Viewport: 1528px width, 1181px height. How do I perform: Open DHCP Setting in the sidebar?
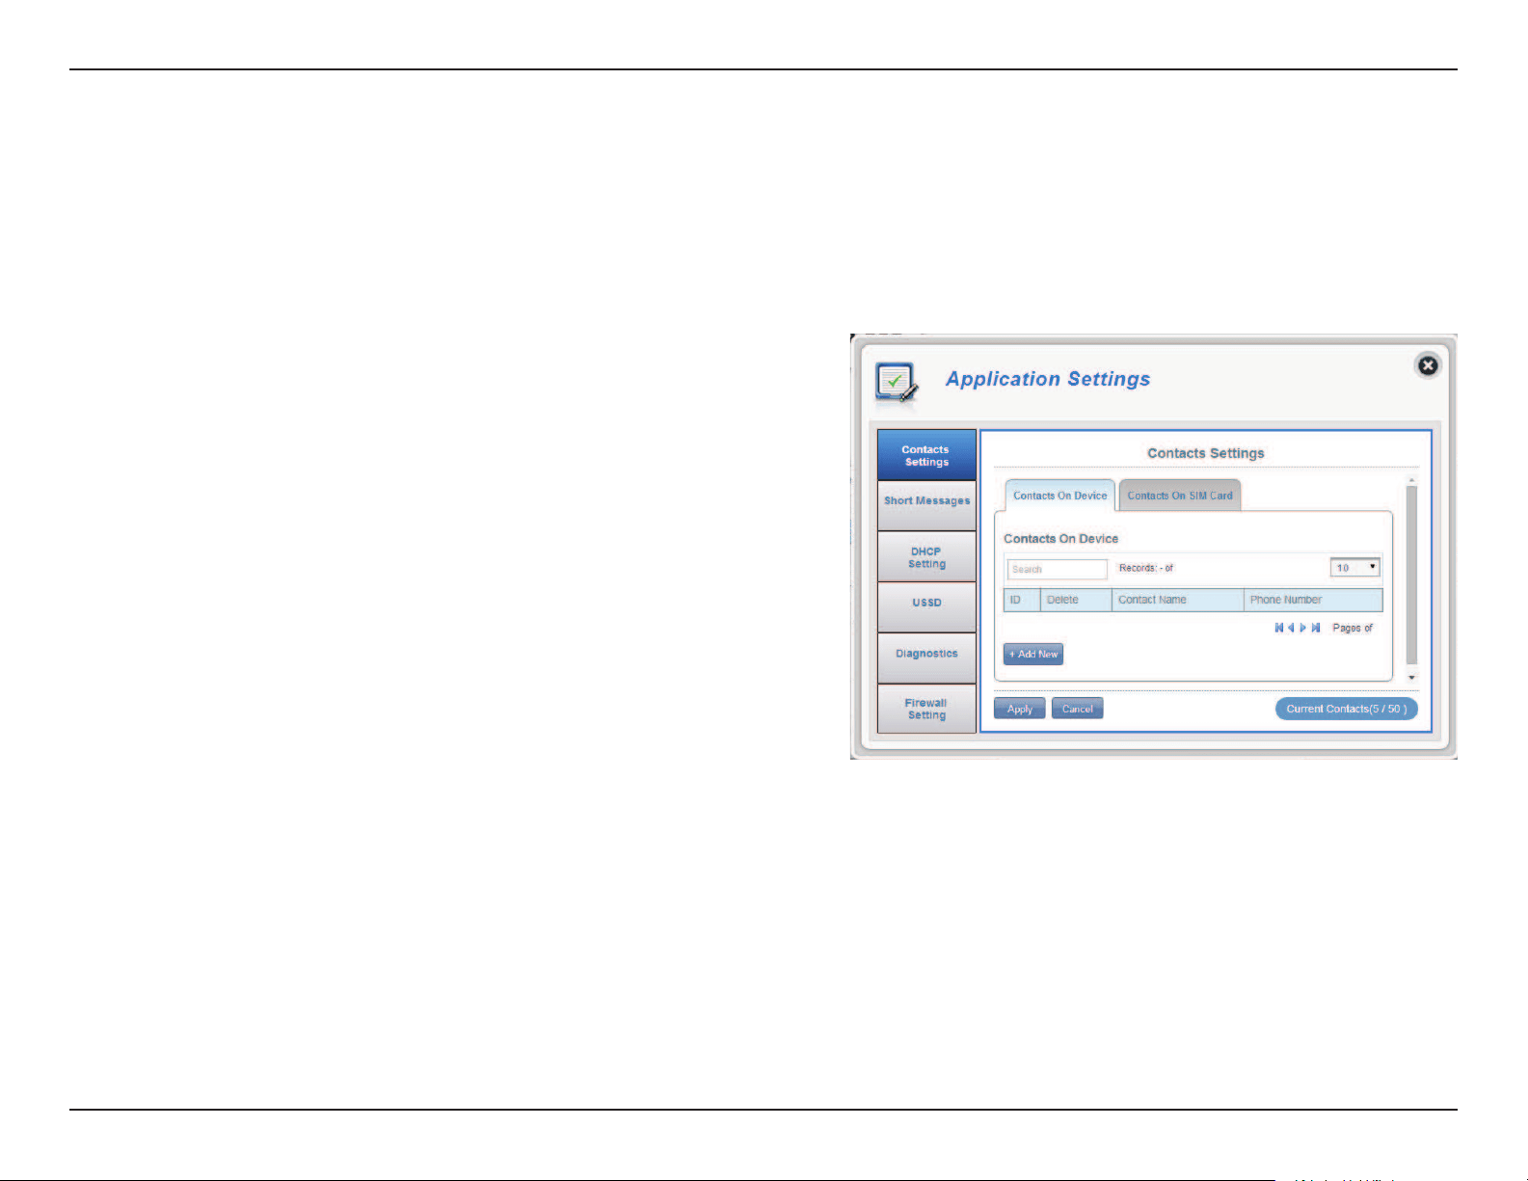[x=926, y=557]
